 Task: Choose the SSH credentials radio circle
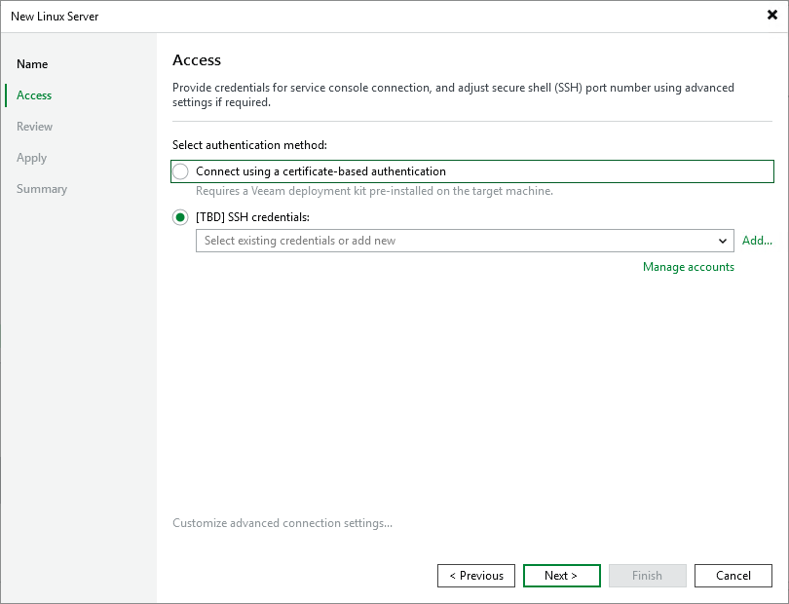pos(180,217)
